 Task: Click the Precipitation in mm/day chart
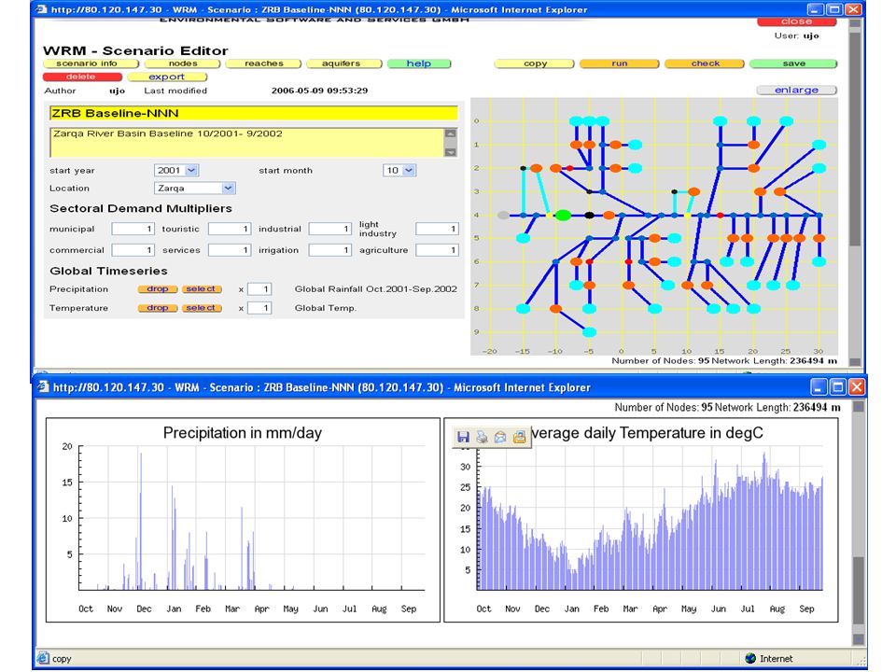point(243,520)
